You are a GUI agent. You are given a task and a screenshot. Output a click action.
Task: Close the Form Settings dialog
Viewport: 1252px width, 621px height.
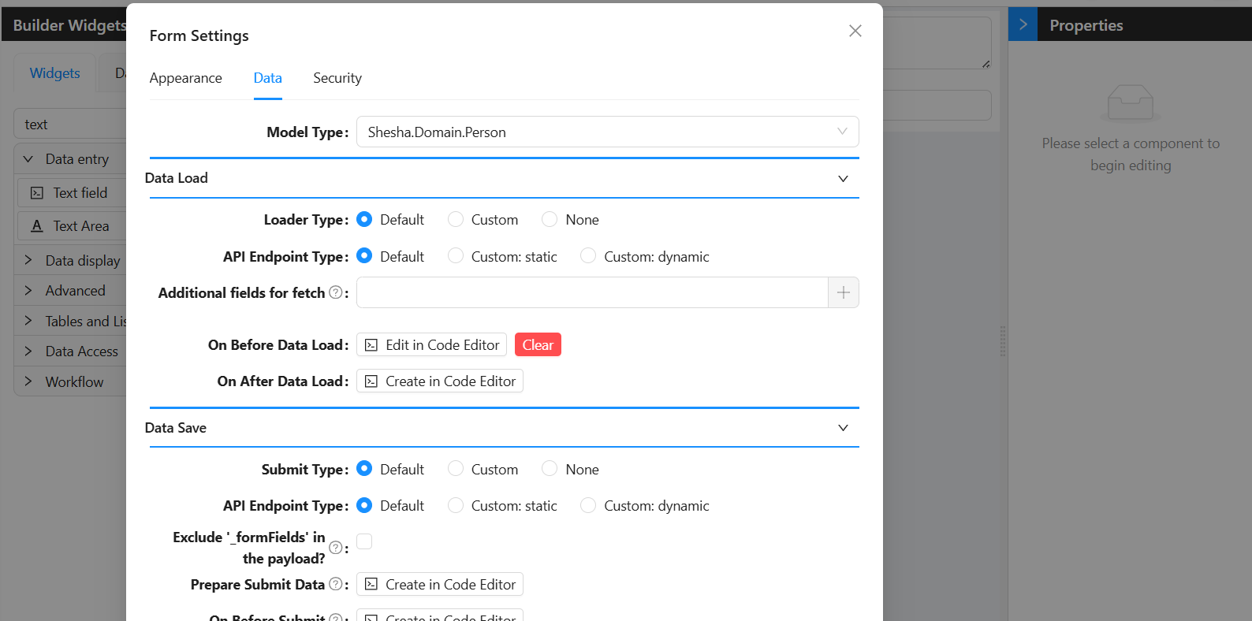[x=855, y=31]
